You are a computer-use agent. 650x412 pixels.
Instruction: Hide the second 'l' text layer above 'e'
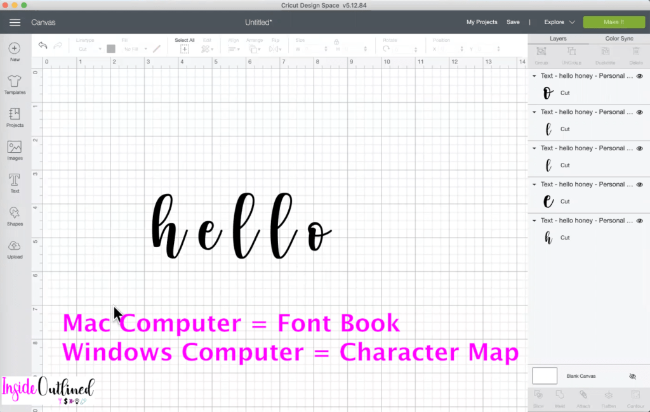tap(640, 148)
